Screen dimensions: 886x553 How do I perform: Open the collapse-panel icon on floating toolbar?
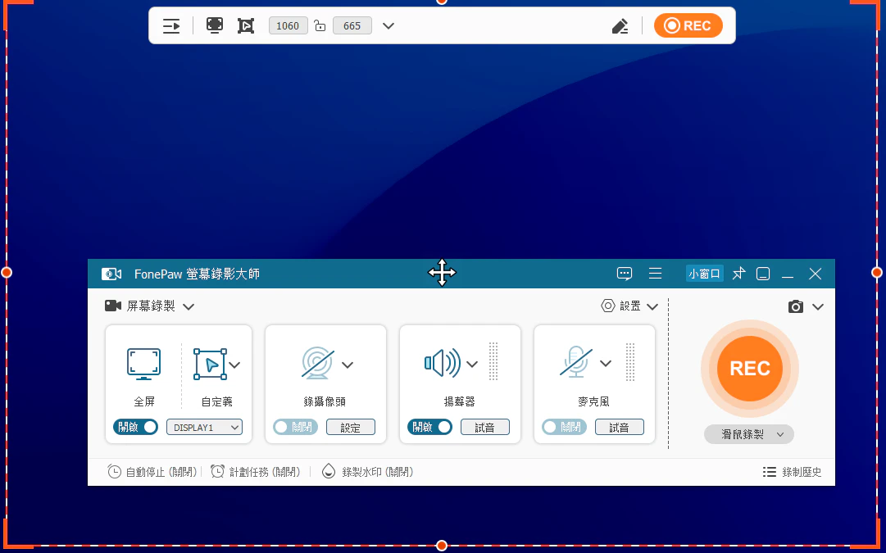(171, 26)
